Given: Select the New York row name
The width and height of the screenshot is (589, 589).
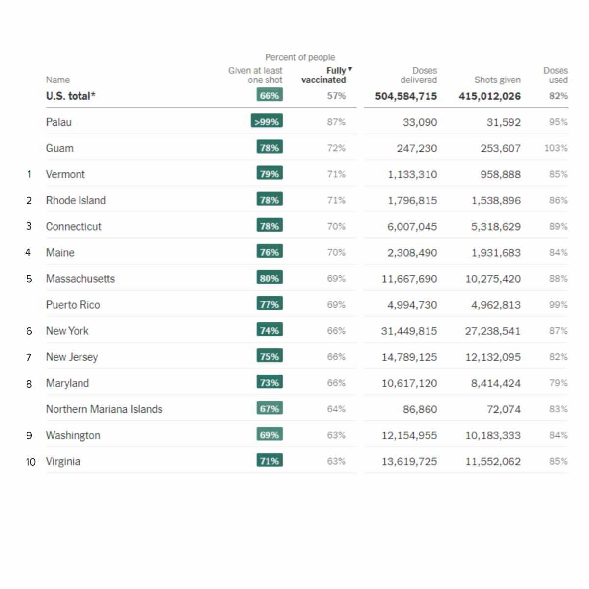Looking at the screenshot, I should [x=67, y=331].
